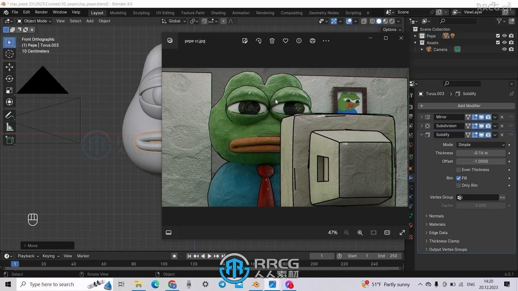Toggle viewport overlays display
Viewport: 518px width, 291px height.
pos(349,21)
